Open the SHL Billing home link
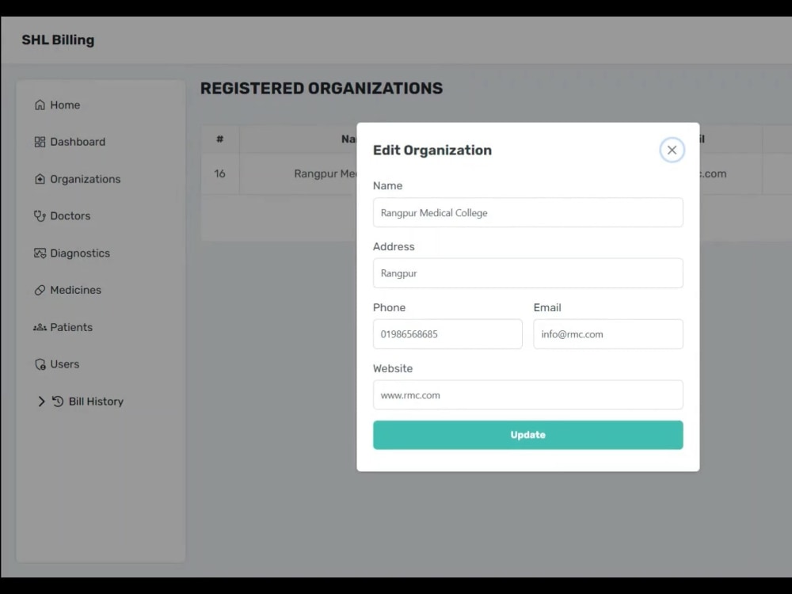 pos(57,39)
